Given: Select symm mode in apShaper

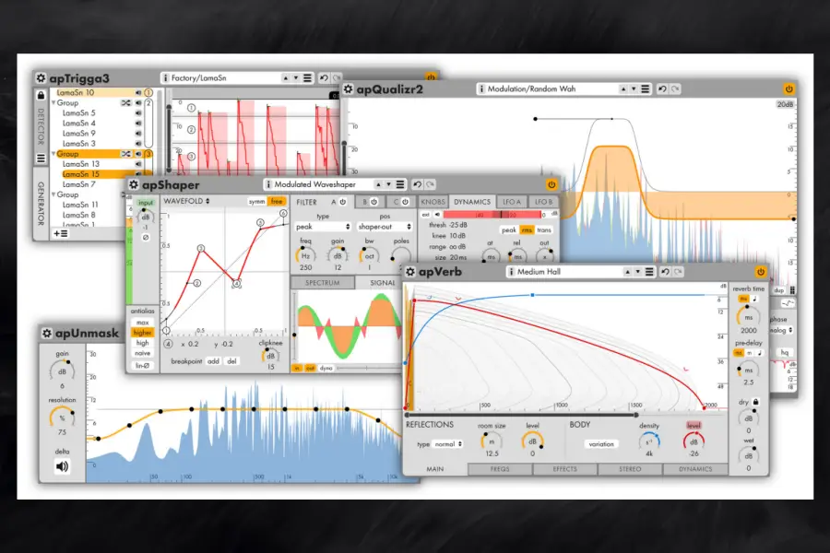Looking at the screenshot, I should pos(256,202).
